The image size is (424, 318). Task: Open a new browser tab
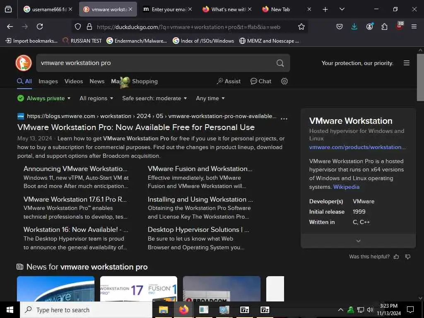[x=325, y=10]
